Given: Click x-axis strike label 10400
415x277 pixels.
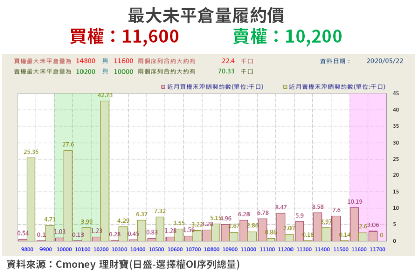Looking at the screenshot, I should click(x=138, y=249).
